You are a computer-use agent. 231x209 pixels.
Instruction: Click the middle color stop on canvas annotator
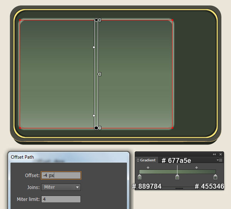[x=100, y=74]
